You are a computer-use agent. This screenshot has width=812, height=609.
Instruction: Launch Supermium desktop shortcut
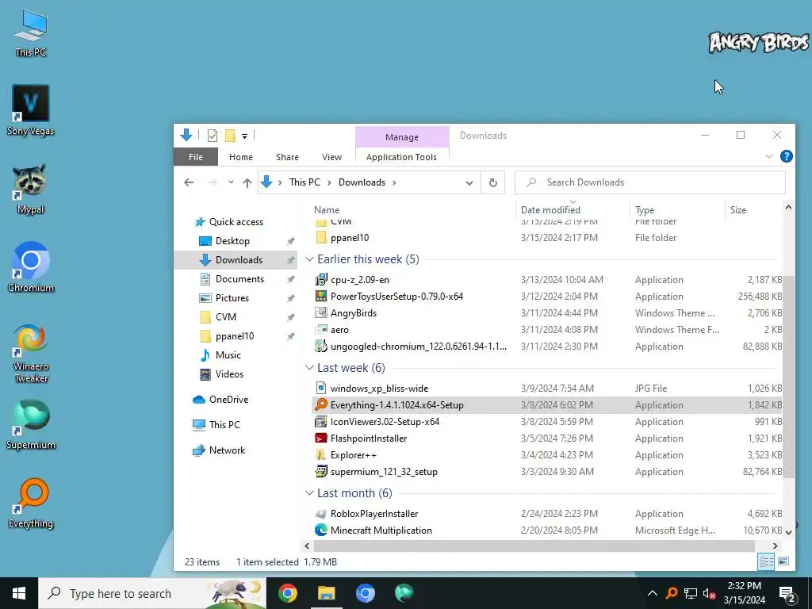pyautogui.click(x=31, y=425)
